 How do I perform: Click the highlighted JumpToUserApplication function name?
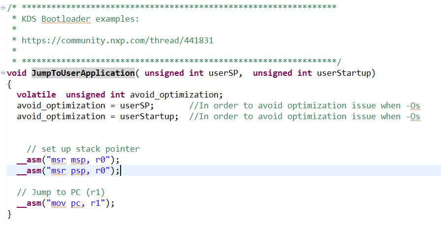point(83,73)
